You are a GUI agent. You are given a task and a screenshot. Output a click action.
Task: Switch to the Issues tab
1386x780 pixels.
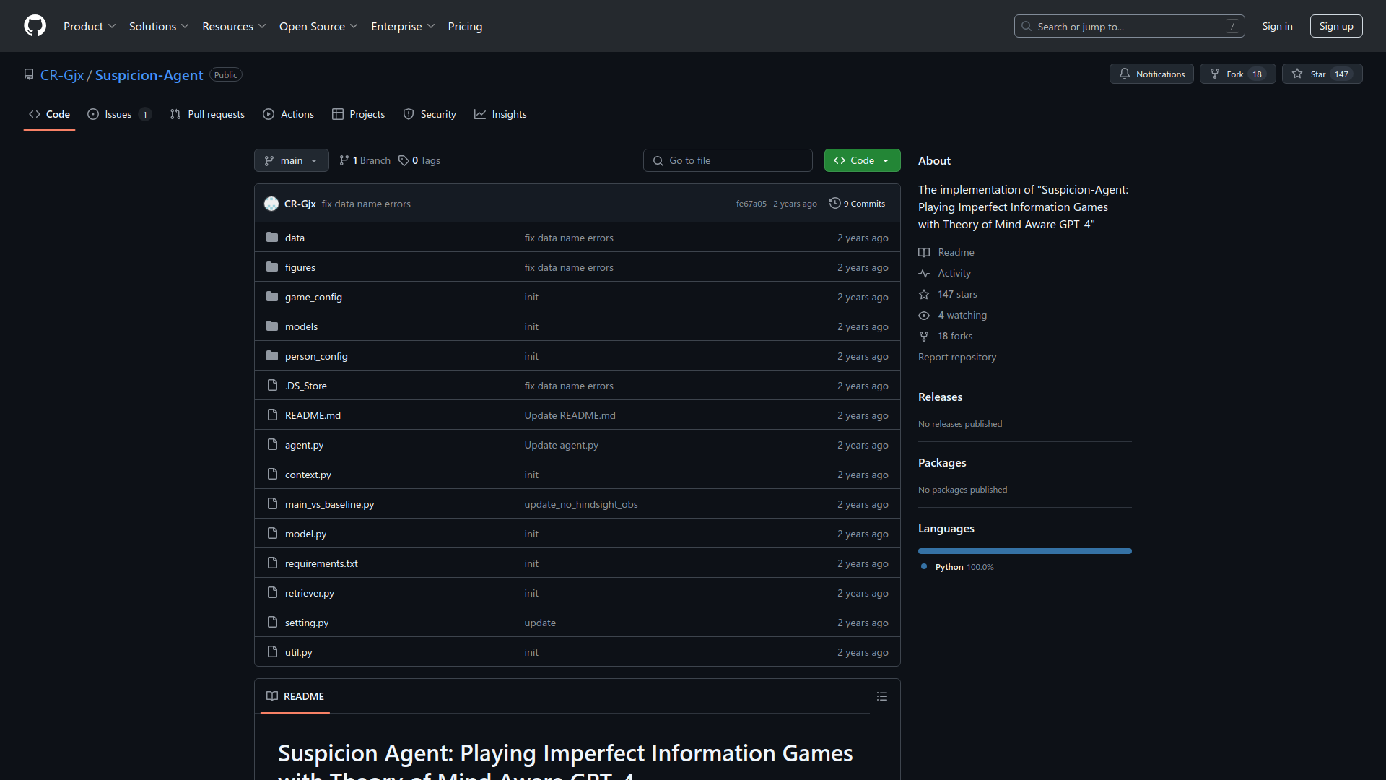click(x=119, y=114)
